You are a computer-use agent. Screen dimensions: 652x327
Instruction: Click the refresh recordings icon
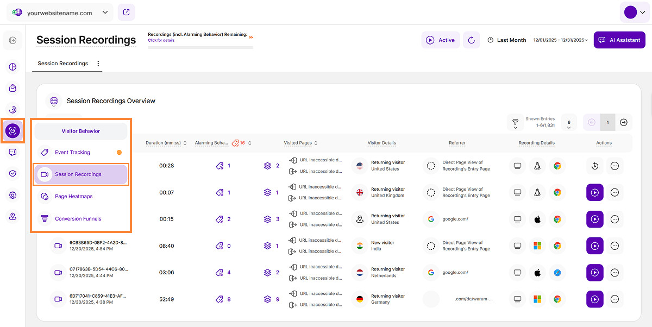click(471, 40)
